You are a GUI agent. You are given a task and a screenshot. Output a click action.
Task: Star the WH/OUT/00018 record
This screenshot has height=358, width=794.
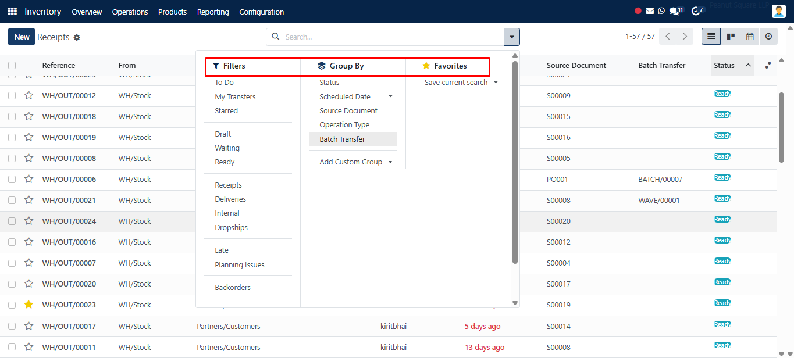click(x=29, y=116)
